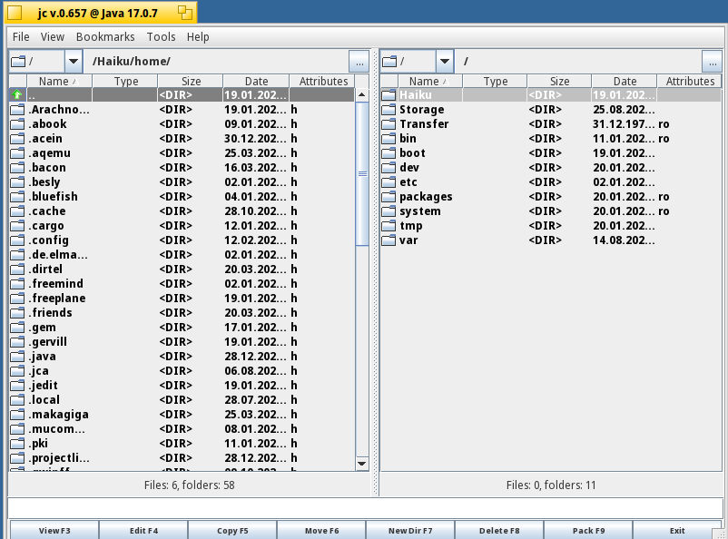
Task: Click the folder icon beside .pki
Action: tap(17, 444)
